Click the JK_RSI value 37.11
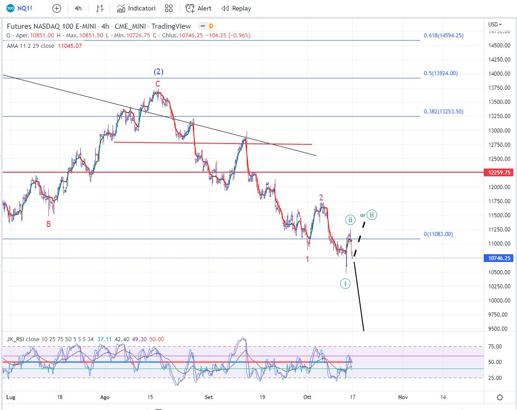Viewport: 517px width, 410px height. point(104,339)
